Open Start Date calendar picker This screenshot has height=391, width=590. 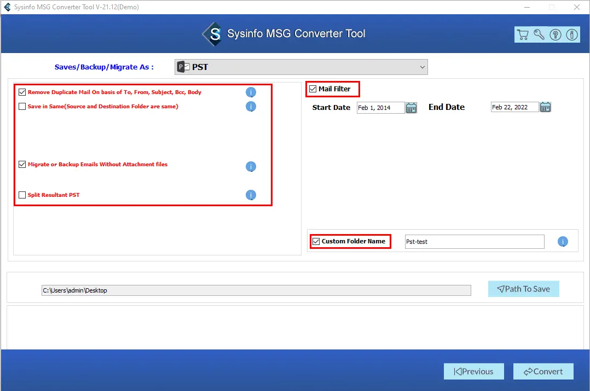tap(412, 108)
